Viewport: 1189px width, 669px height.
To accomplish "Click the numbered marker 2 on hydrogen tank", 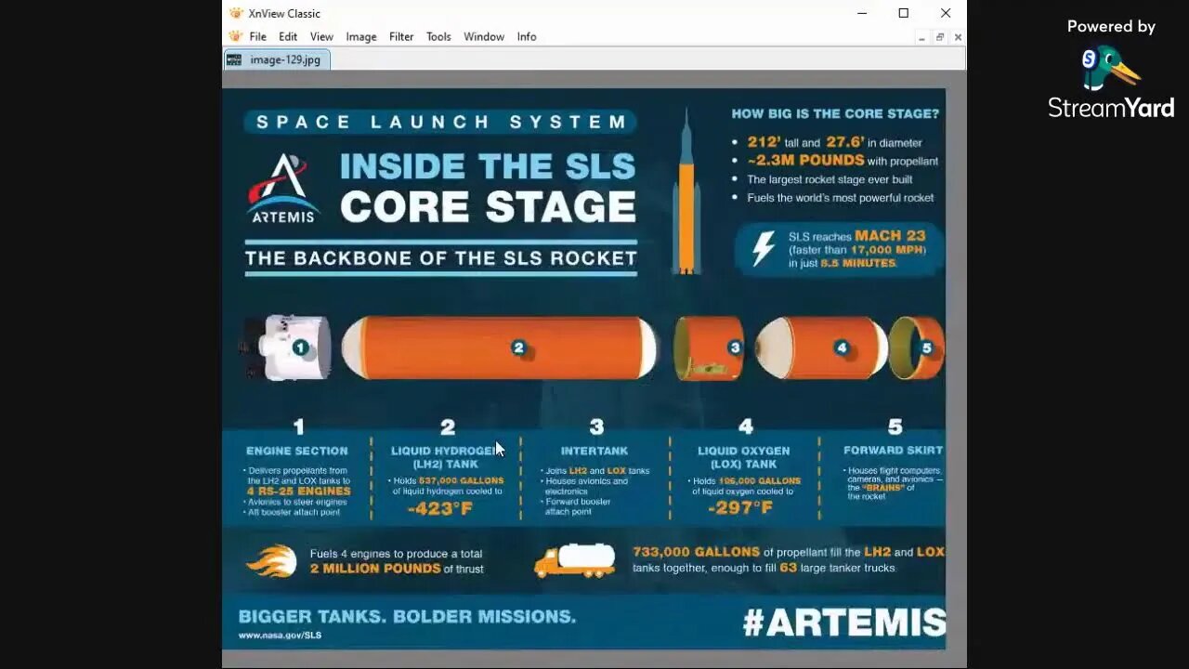I will tap(518, 348).
